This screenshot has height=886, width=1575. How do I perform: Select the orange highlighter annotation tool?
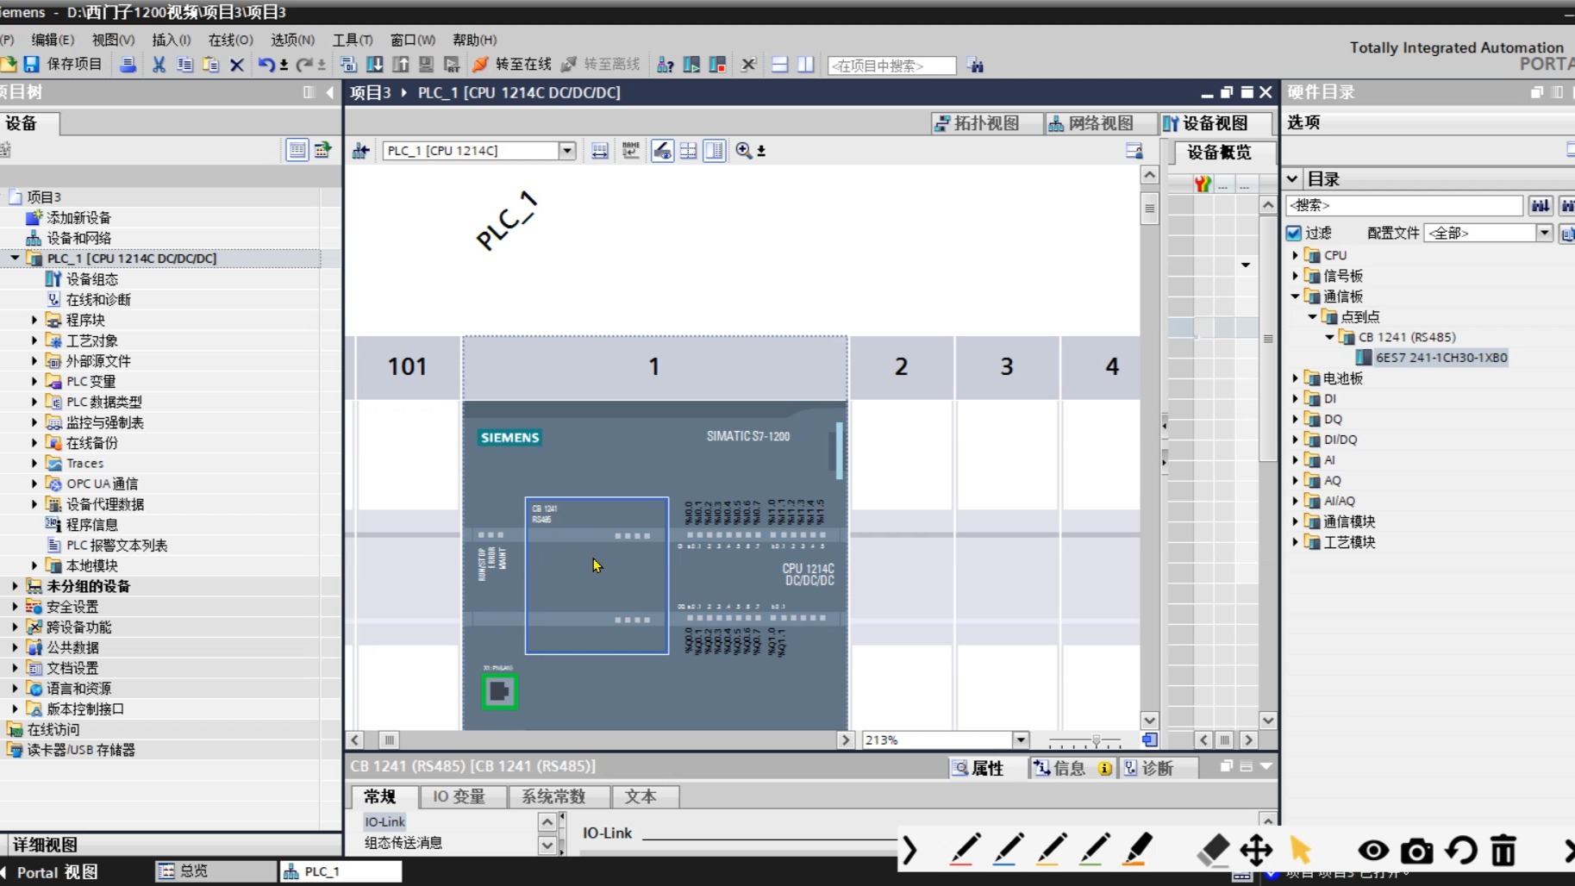tap(1138, 850)
